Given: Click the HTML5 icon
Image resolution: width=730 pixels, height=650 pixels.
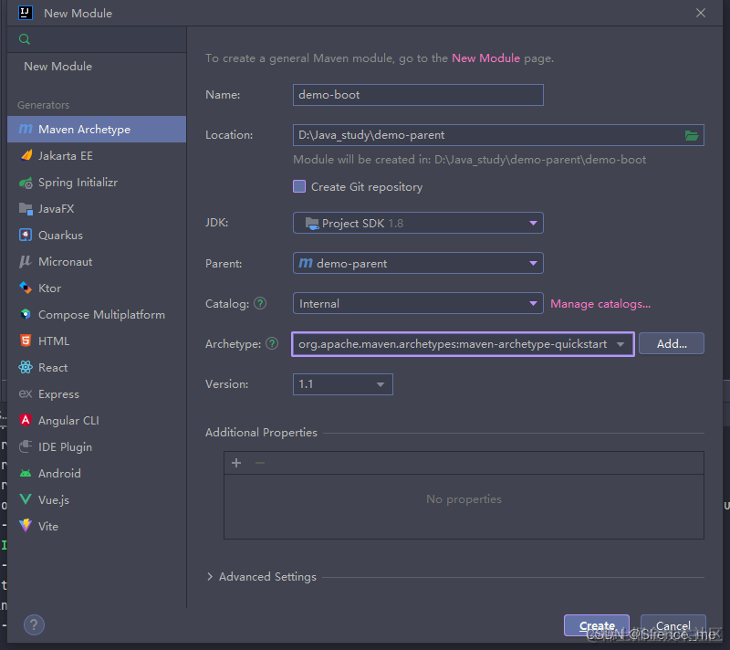Looking at the screenshot, I should pyautogui.click(x=26, y=341).
